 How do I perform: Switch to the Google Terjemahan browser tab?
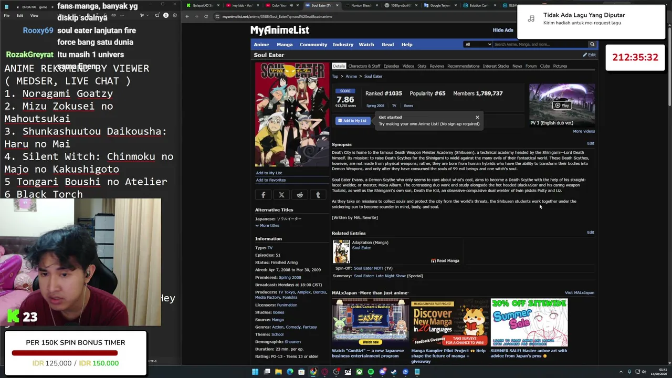(440, 5)
